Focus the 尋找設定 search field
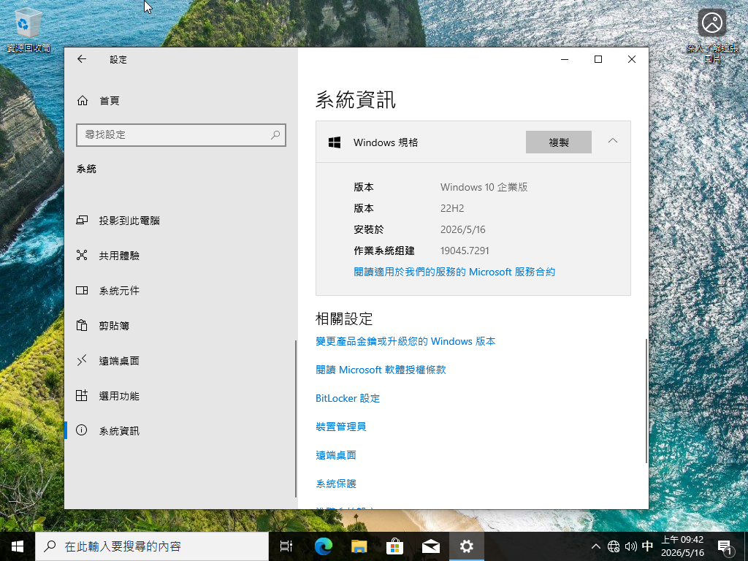This screenshot has height=561, width=748. point(181,135)
